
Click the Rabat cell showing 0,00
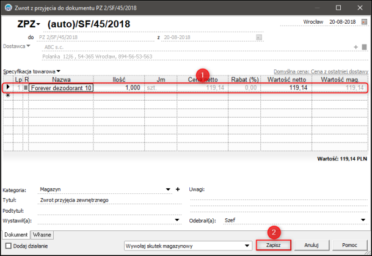point(244,88)
